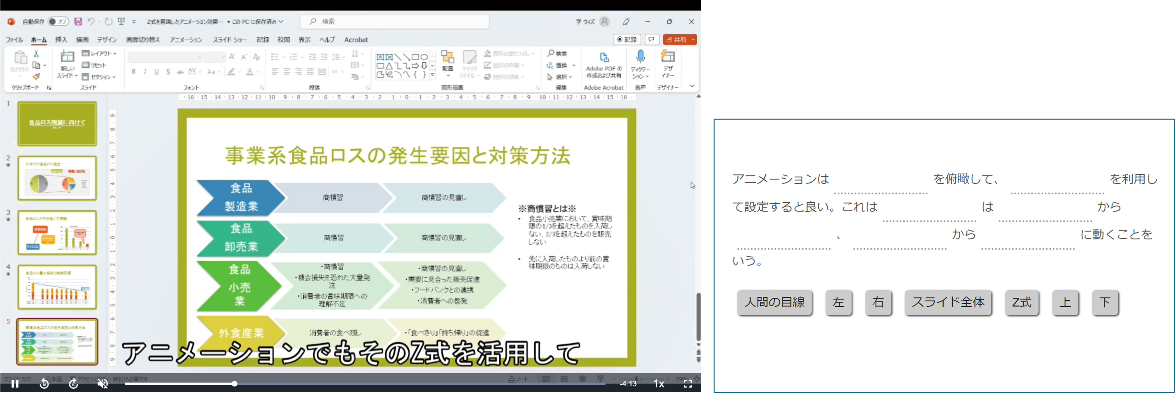
Task: Click the font color button
Action: (250, 72)
